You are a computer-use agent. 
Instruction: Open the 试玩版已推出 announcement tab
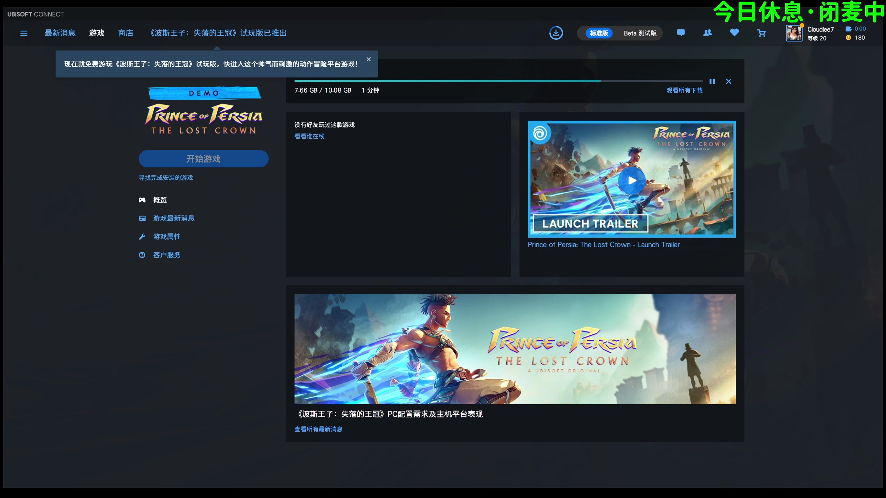217,33
